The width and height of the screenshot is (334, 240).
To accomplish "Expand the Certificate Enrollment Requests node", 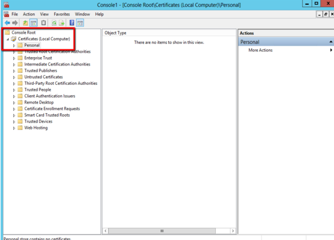I will (14, 109).
